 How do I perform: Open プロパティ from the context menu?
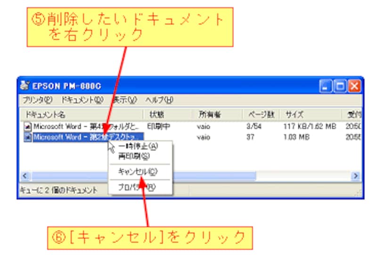(137, 187)
